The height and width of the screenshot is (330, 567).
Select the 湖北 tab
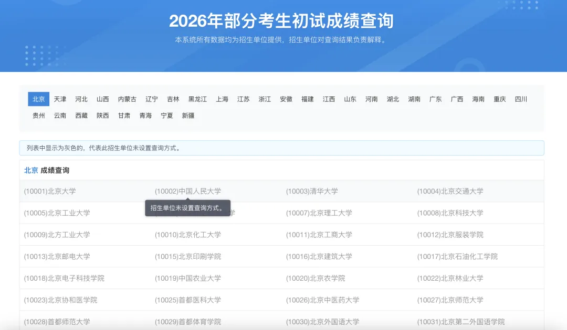[393, 99]
